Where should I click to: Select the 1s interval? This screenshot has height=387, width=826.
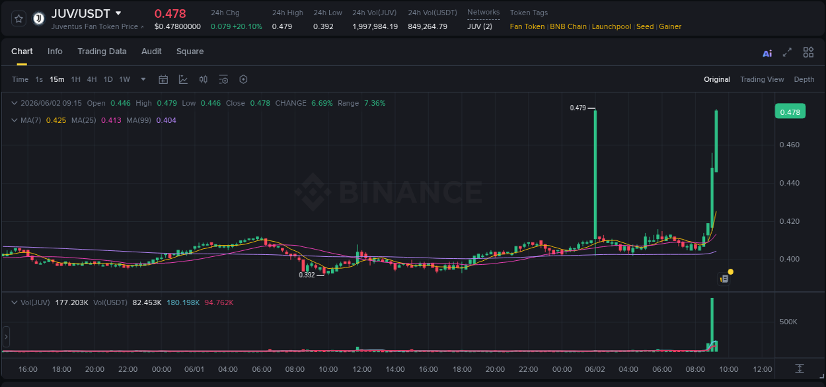39,79
